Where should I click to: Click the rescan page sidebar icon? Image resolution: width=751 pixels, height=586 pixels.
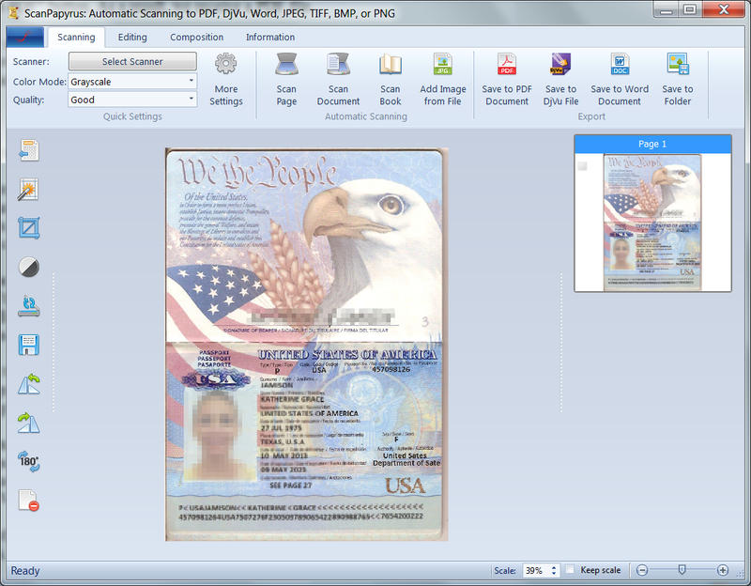click(29, 306)
